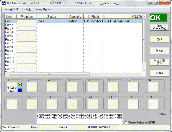Image resolution: width=172 pixels, height=132 pixels.
Task: Click the horizontal scrollbar right arrow
Action: 140,74
